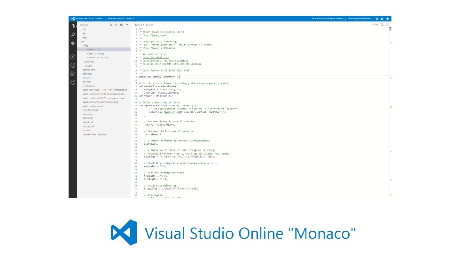
Task: Click code line '(function( window, undefined ) {'
Action: 160,77
